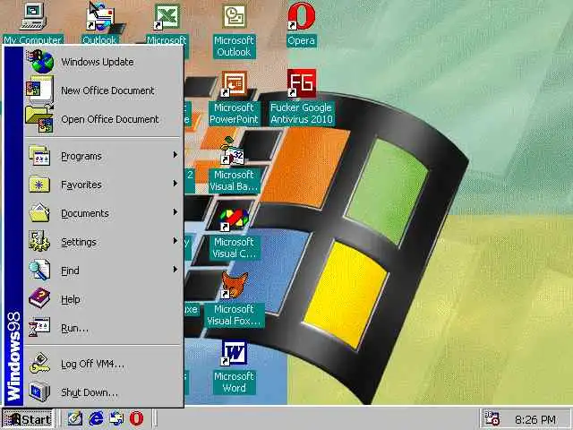Click the Quick Launch toolbar grip handle
The image size is (573, 430).
pos(60,418)
